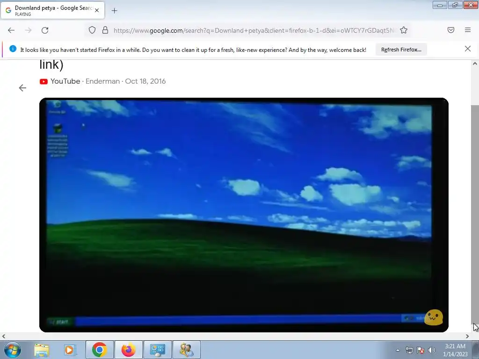Click the Refresh Firefox button
The width and height of the screenshot is (479, 359).
pos(401,50)
